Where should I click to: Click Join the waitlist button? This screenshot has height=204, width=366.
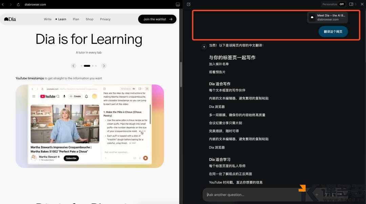(157, 19)
